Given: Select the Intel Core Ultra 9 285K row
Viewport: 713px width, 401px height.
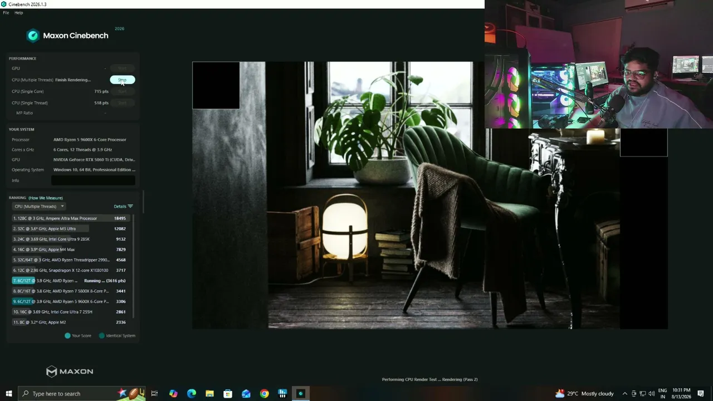Looking at the screenshot, I should click(70, 239).
